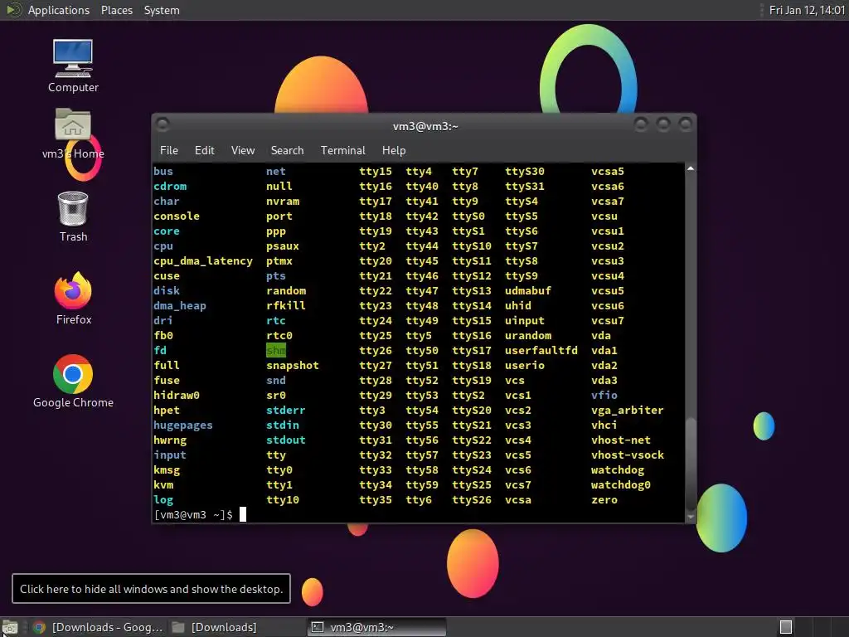Image resolution: width=849 pixels, height=637 pixels.
Task: Click the 'vhost-net' entry
Action: [x=620, y=440]
